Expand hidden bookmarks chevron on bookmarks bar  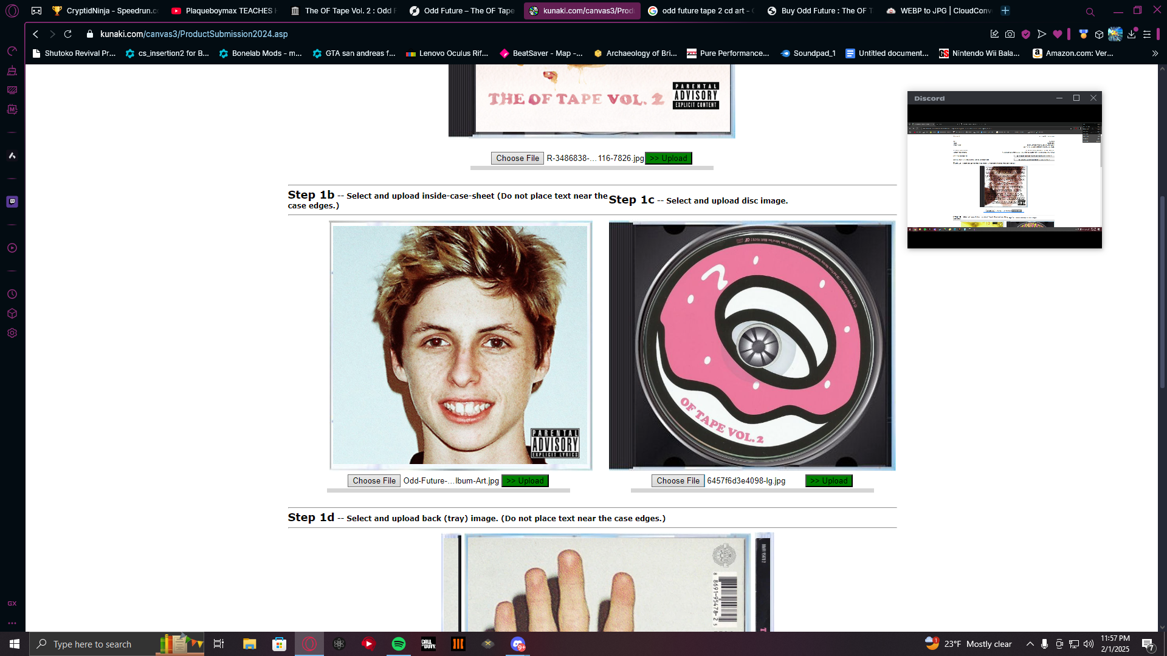1155,53
